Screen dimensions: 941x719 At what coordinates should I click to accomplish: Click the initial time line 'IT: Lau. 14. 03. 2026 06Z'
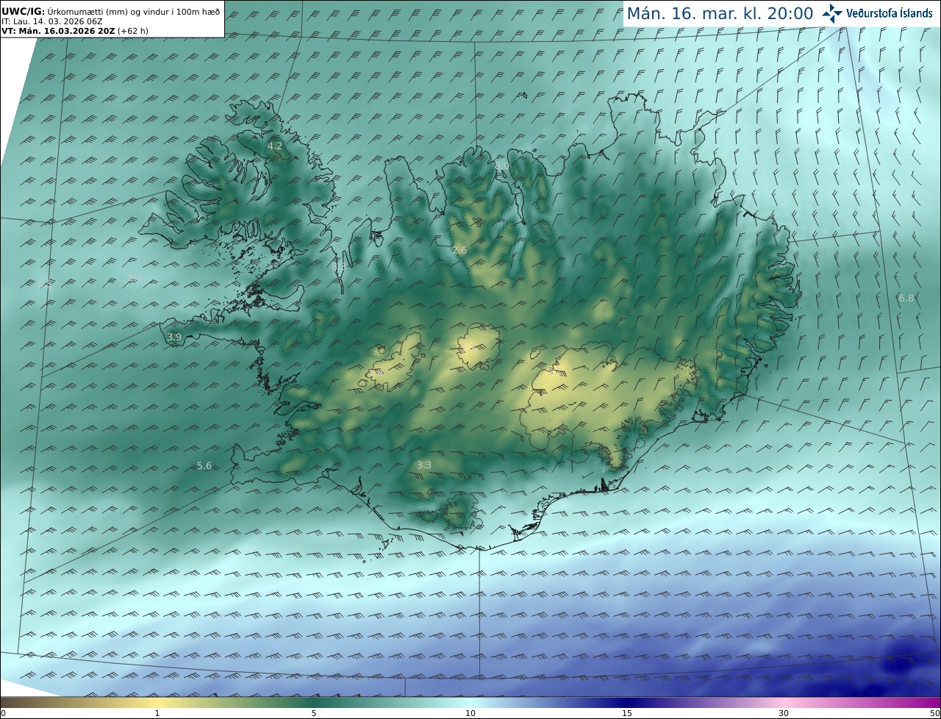click(51, 21)
